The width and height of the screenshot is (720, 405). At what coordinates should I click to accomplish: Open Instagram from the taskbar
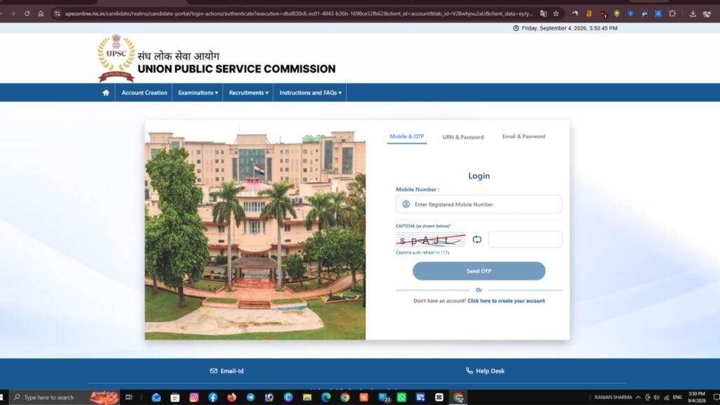pyautogui.click(x=194, y=397)
